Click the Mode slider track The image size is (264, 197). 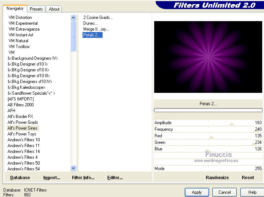(x=208, y=168)
